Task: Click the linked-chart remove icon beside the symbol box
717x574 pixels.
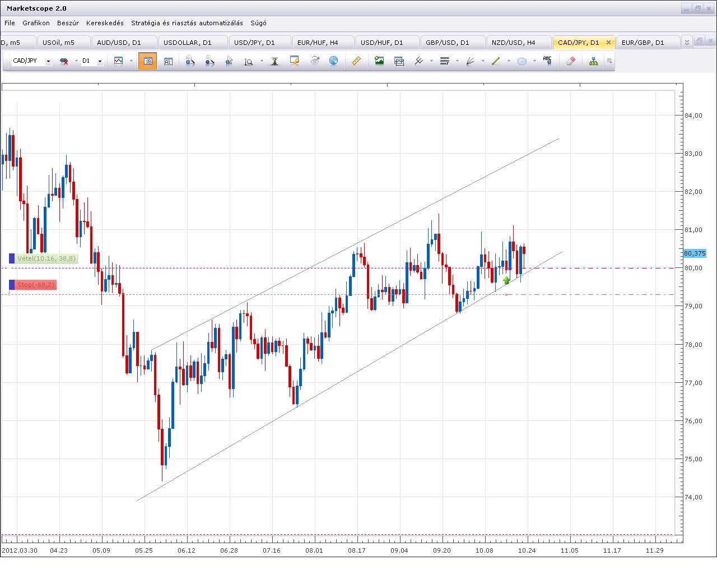Action: pos(64,61)
